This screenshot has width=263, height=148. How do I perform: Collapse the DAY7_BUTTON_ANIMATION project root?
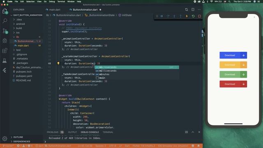26,15
